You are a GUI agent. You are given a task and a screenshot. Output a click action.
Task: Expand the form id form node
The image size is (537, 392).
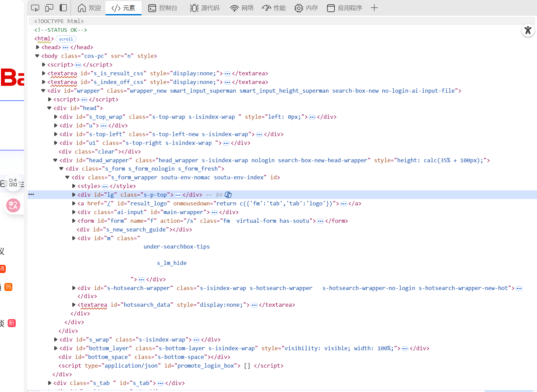click(x=74, y=221)
